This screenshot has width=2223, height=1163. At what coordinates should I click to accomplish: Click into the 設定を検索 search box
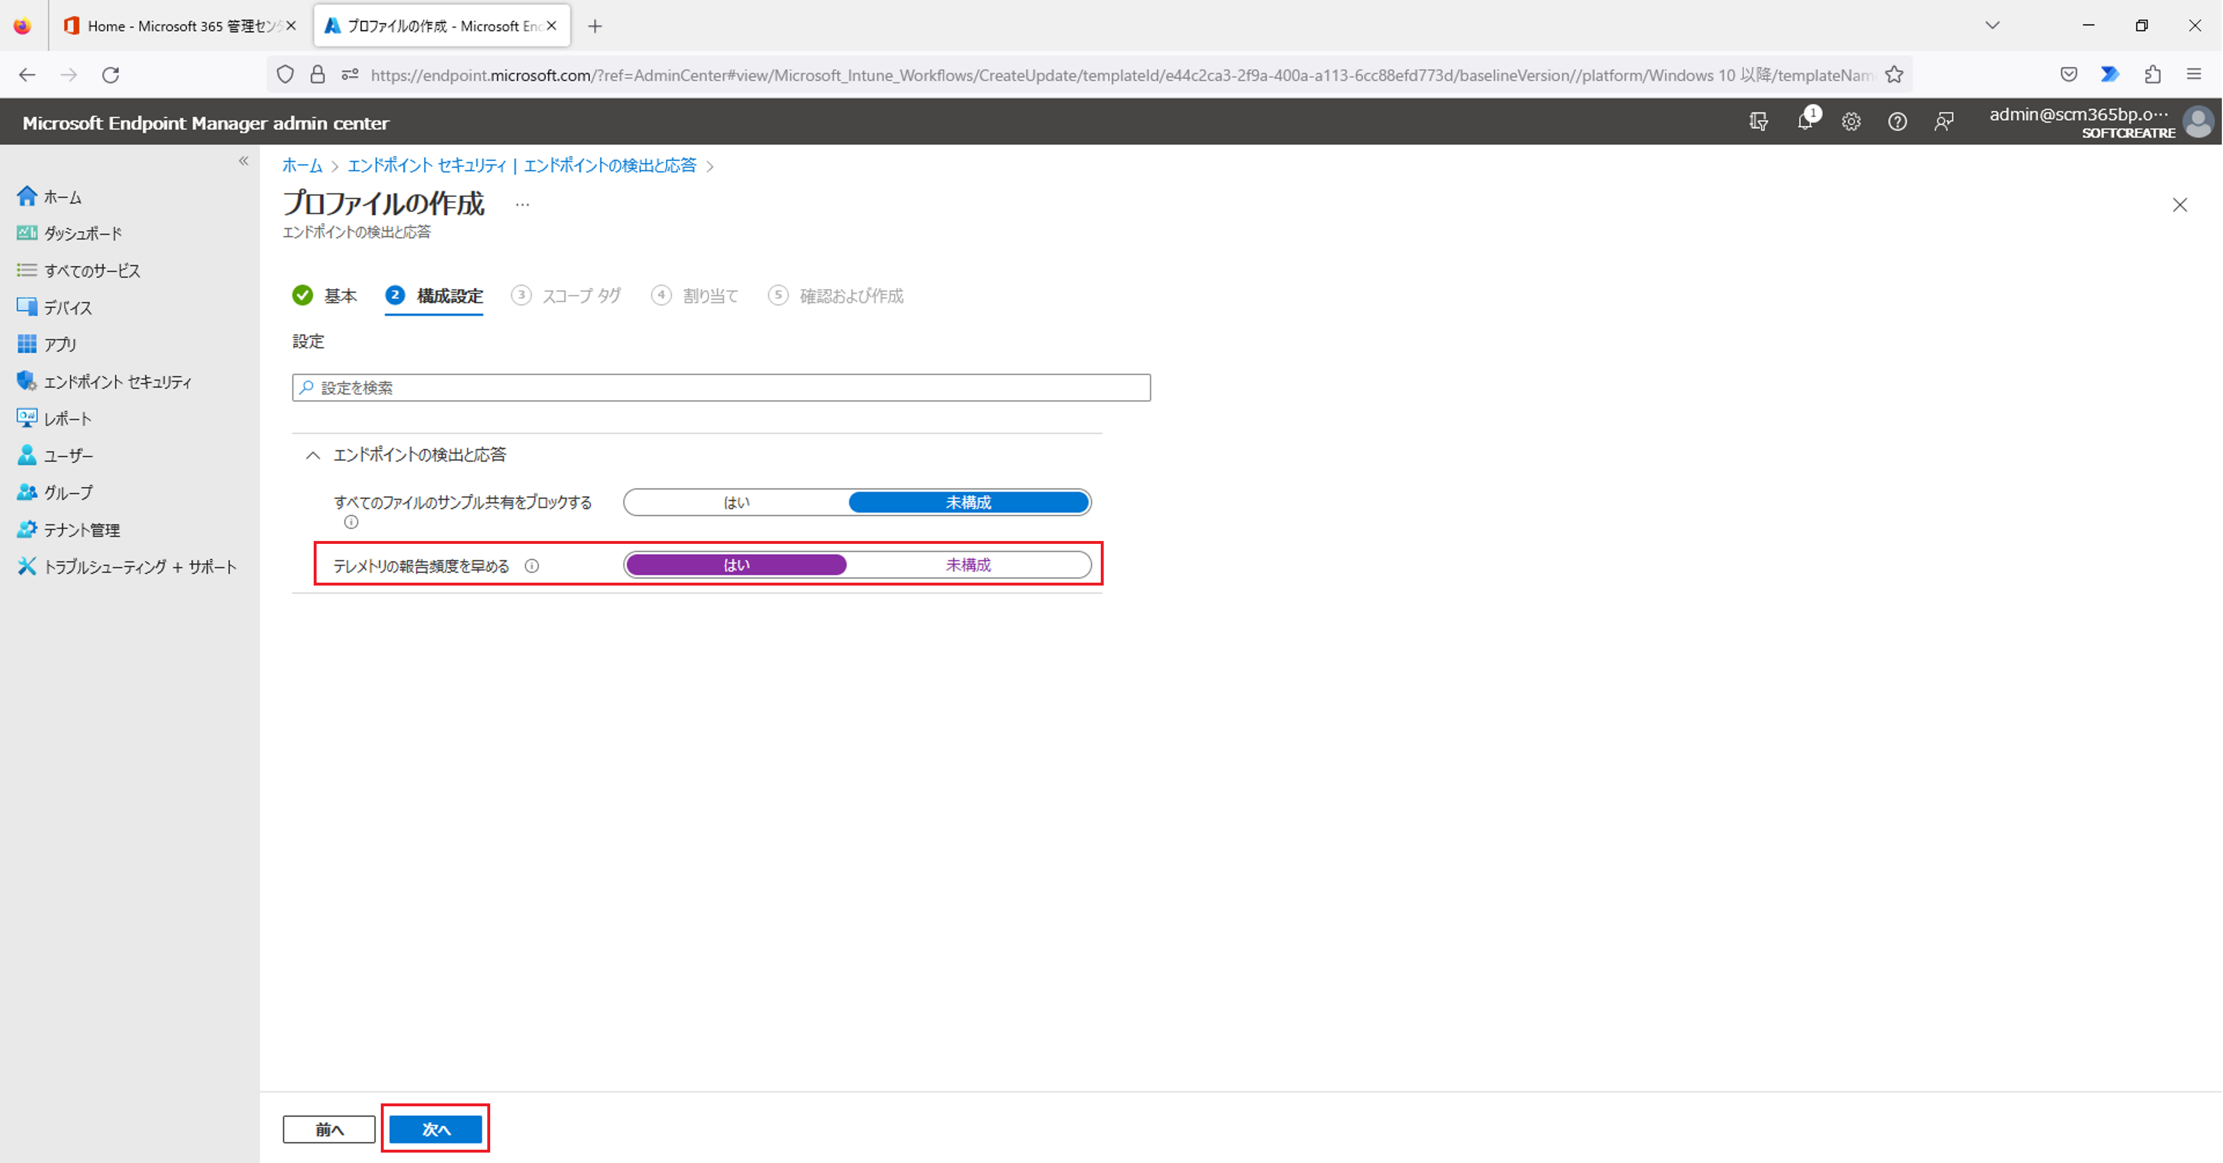point(722,388)
